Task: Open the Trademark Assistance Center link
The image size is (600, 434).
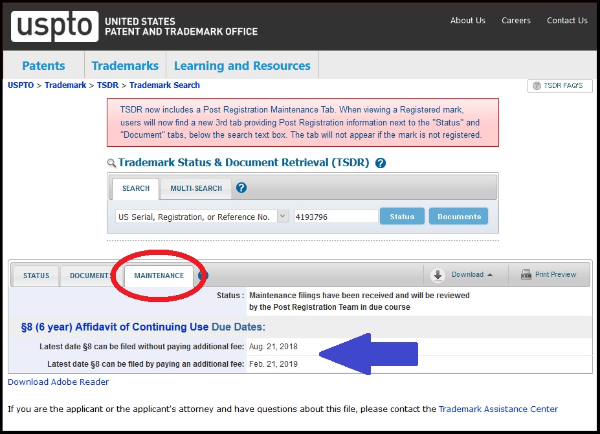Action: pos(498,409)
